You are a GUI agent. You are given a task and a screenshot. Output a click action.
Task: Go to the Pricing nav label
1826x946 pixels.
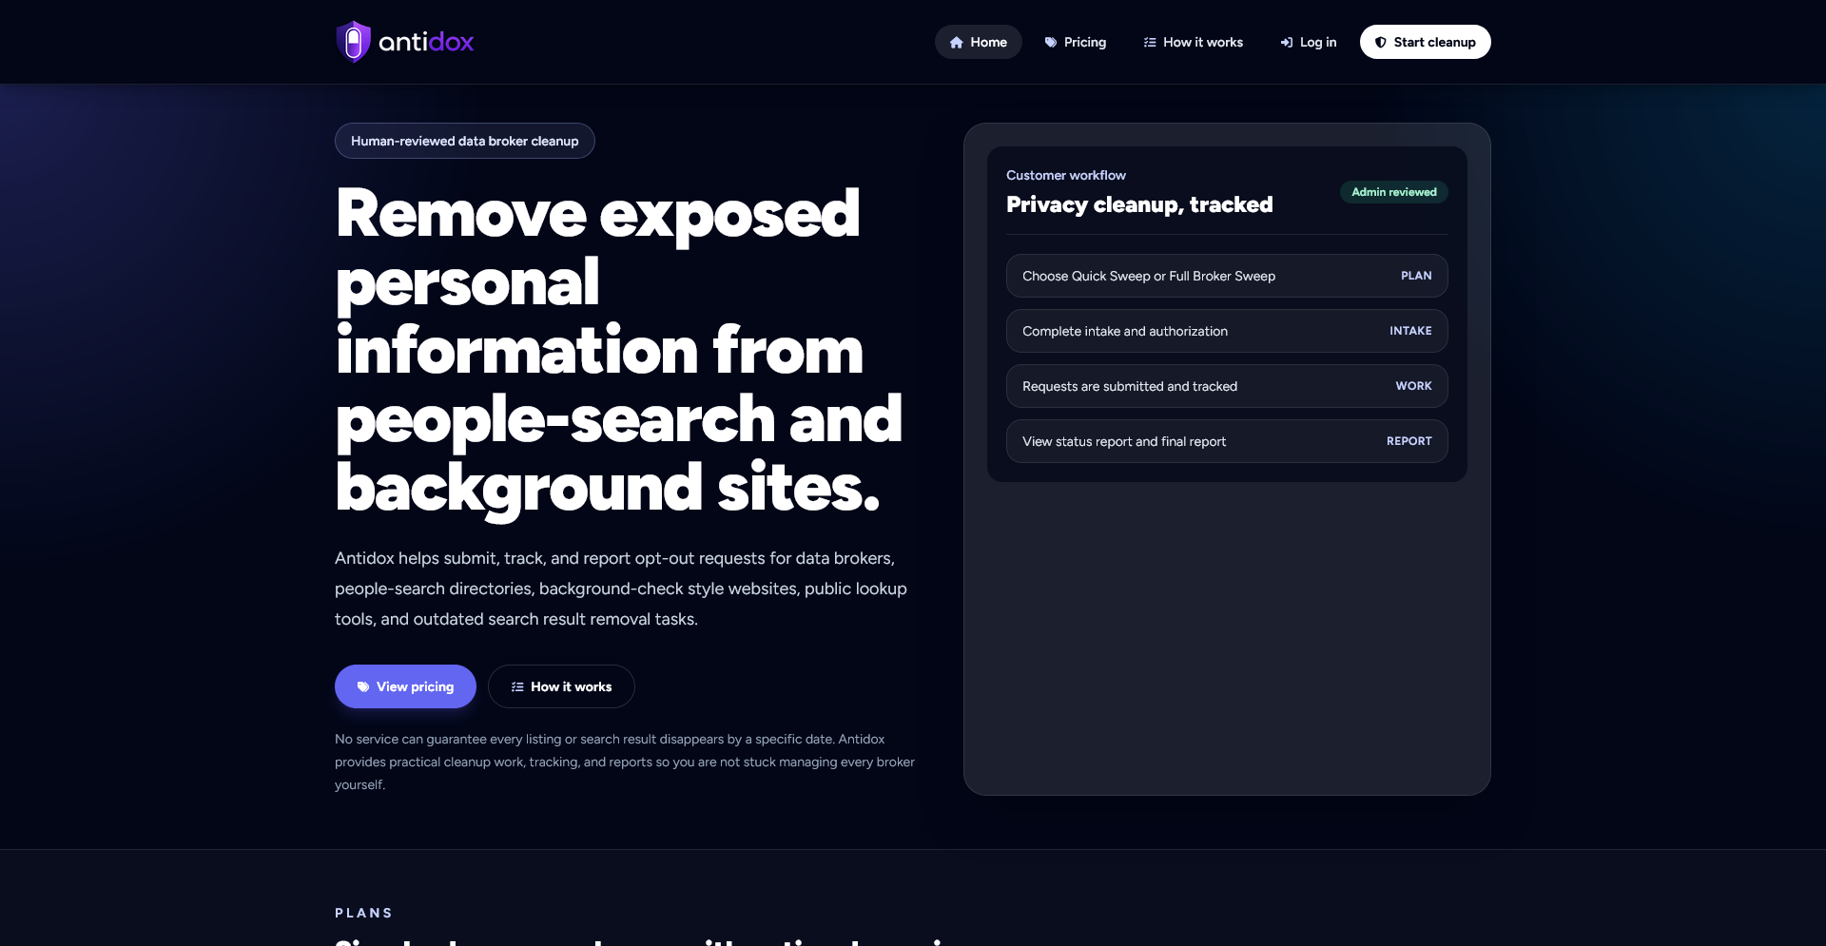(1085, 42)
